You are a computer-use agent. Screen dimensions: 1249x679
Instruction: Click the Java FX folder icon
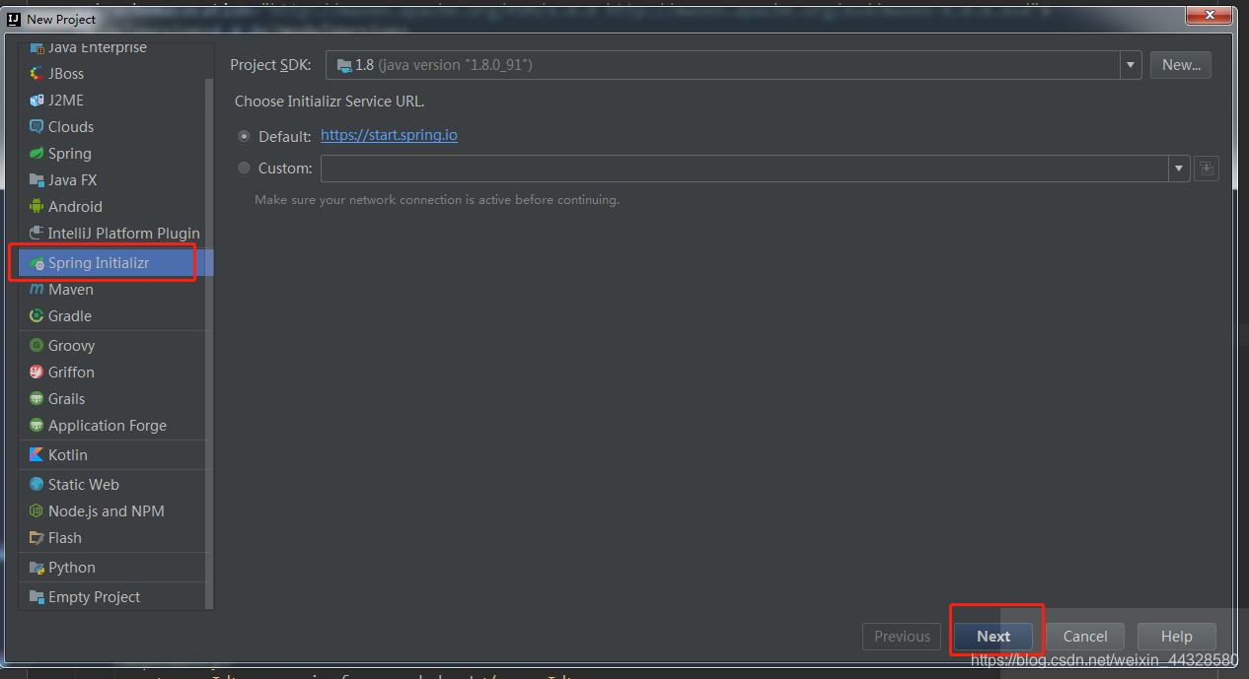click(x=37, y=180)
